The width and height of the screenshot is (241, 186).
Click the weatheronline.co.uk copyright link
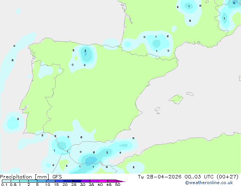(209, 183)
